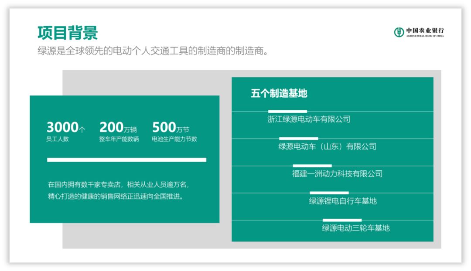Image resolution: width=471 pixels, height=271 pixels.
Task: Click the line 在国内拥有数千家专卖店
Action: pos(118,185)
